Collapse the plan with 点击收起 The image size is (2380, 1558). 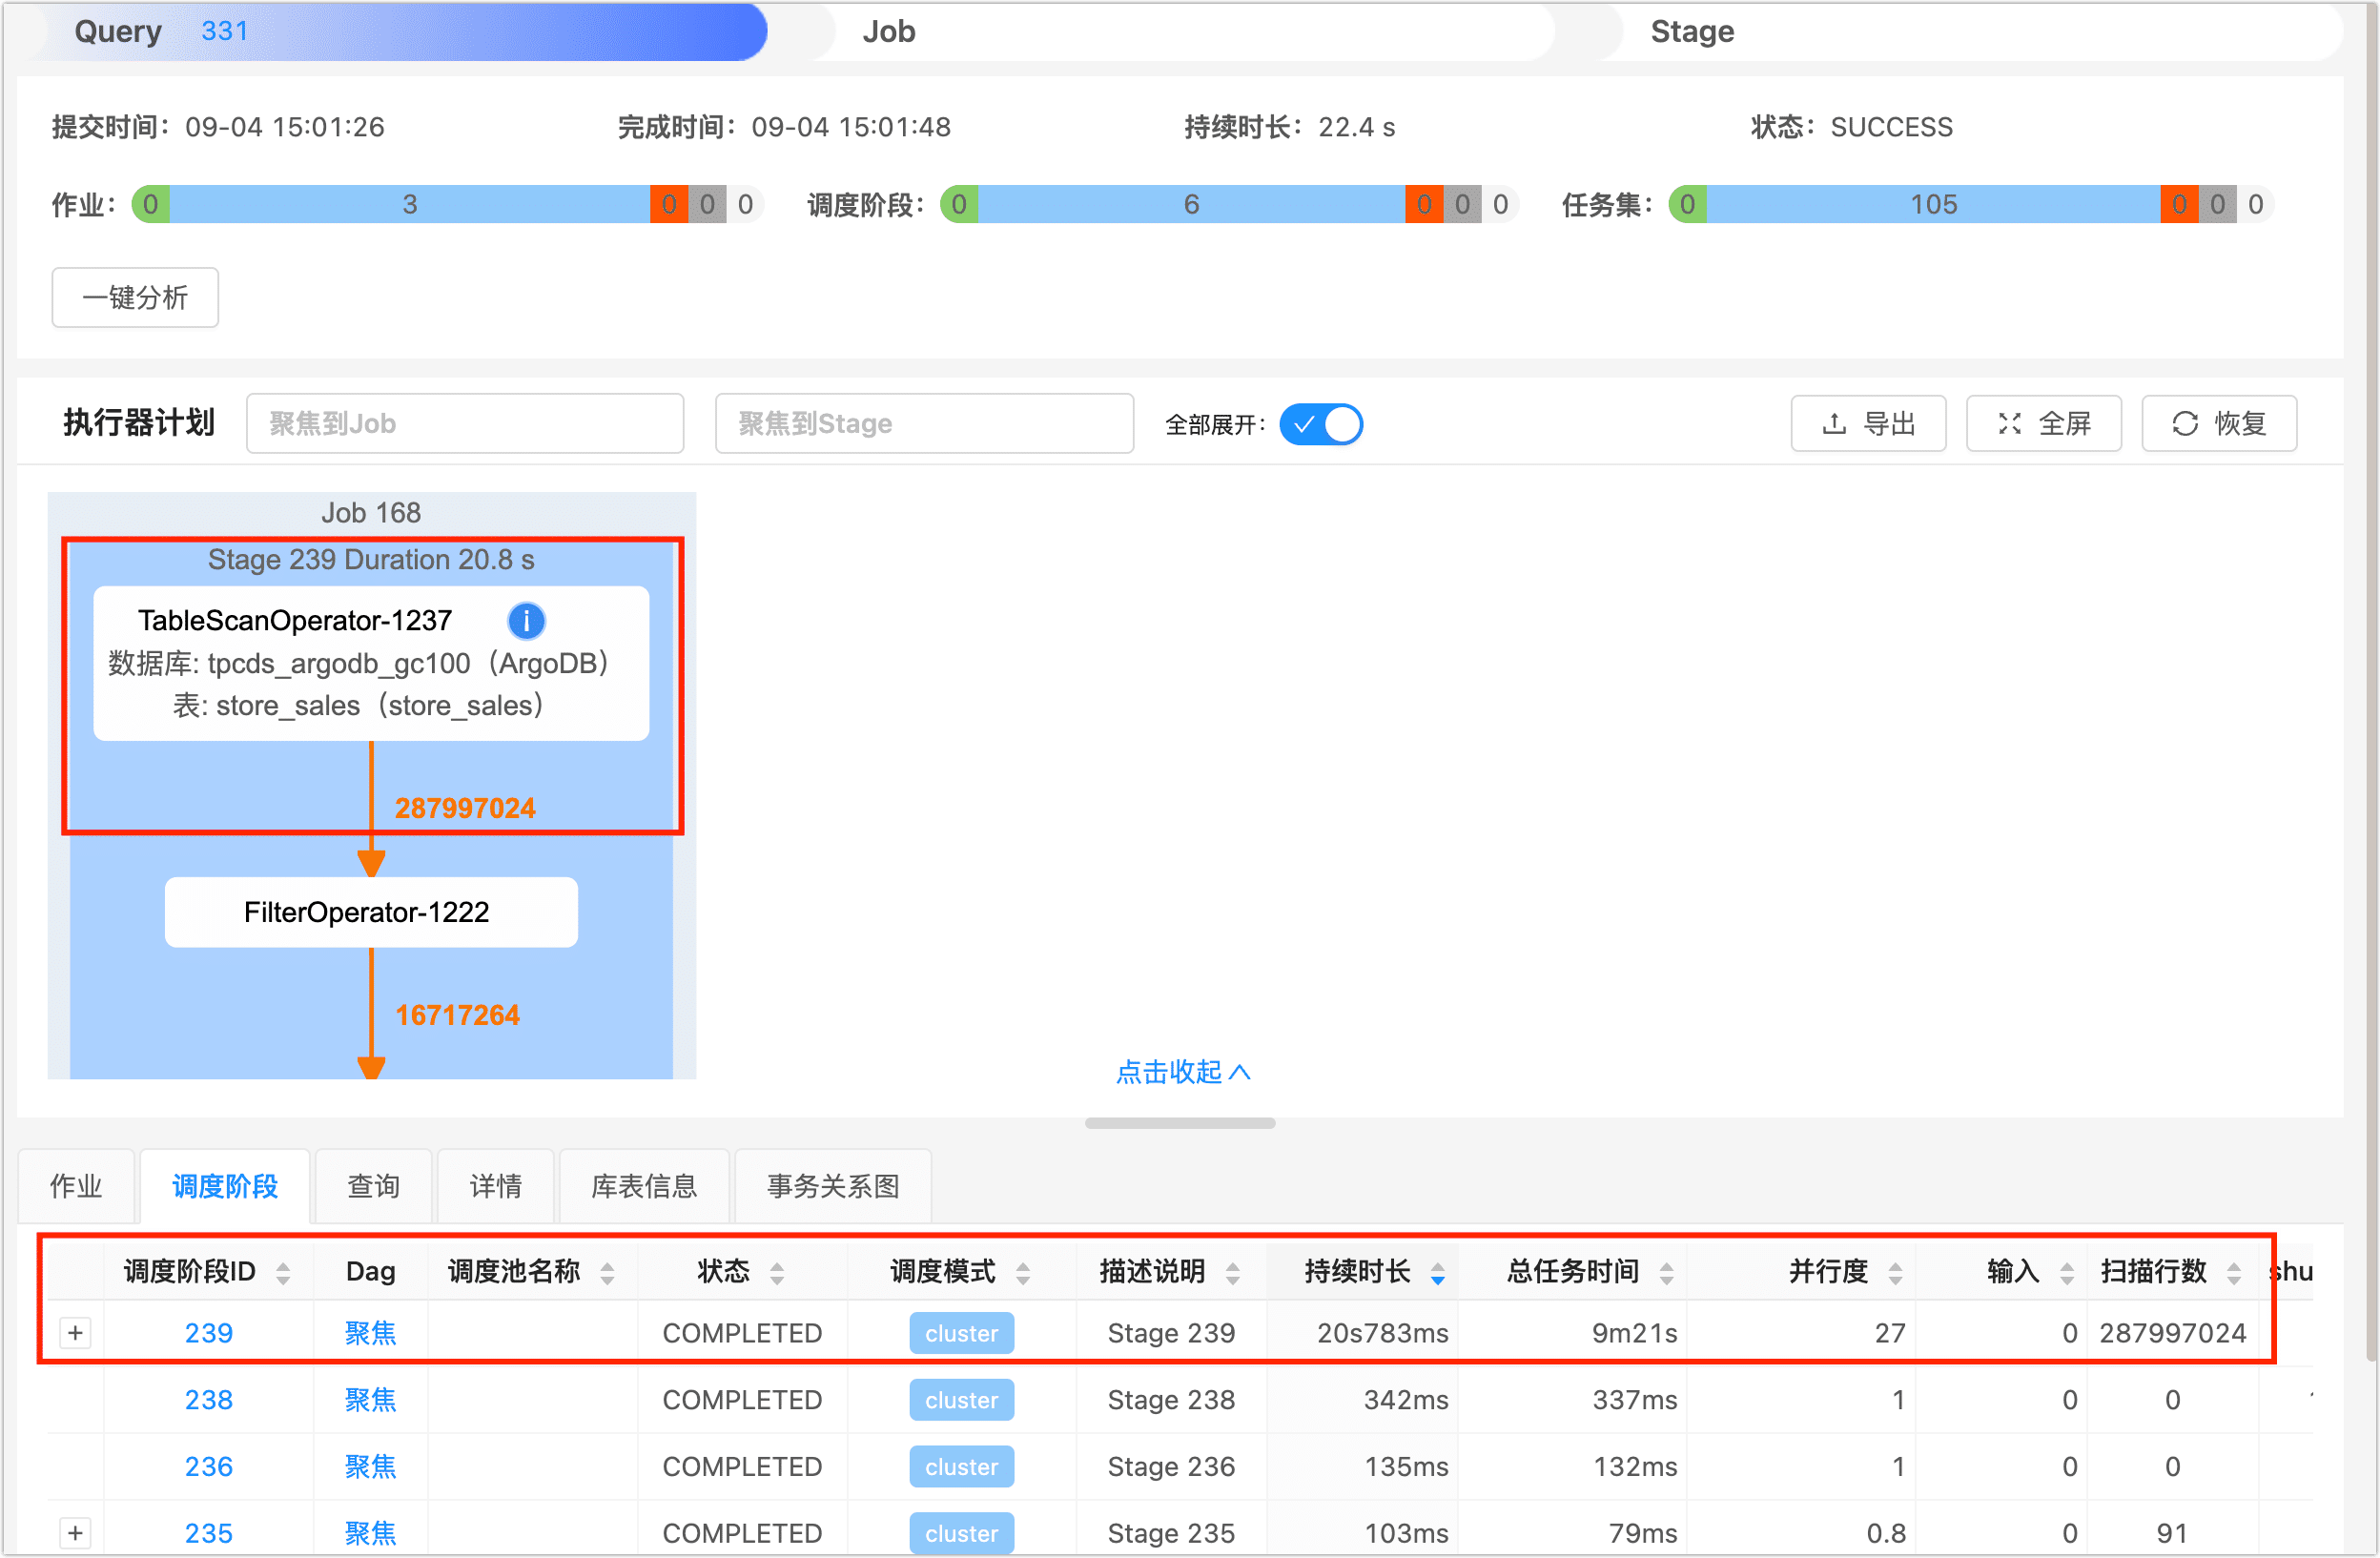coord(1183,1072)
